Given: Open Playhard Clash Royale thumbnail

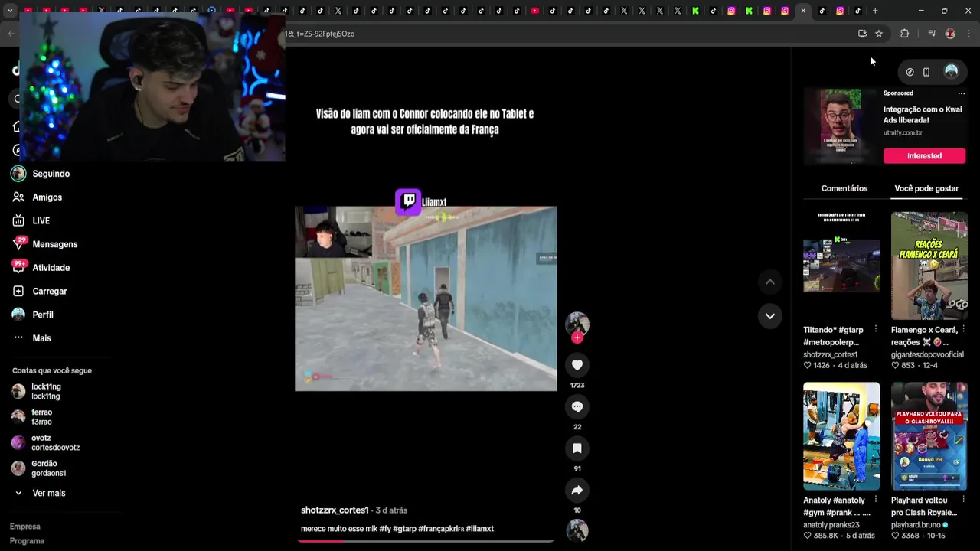Looking at the screenshot, I should (x=929, y=436).
